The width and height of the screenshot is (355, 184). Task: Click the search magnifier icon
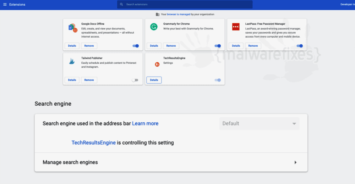click(121, 4)
